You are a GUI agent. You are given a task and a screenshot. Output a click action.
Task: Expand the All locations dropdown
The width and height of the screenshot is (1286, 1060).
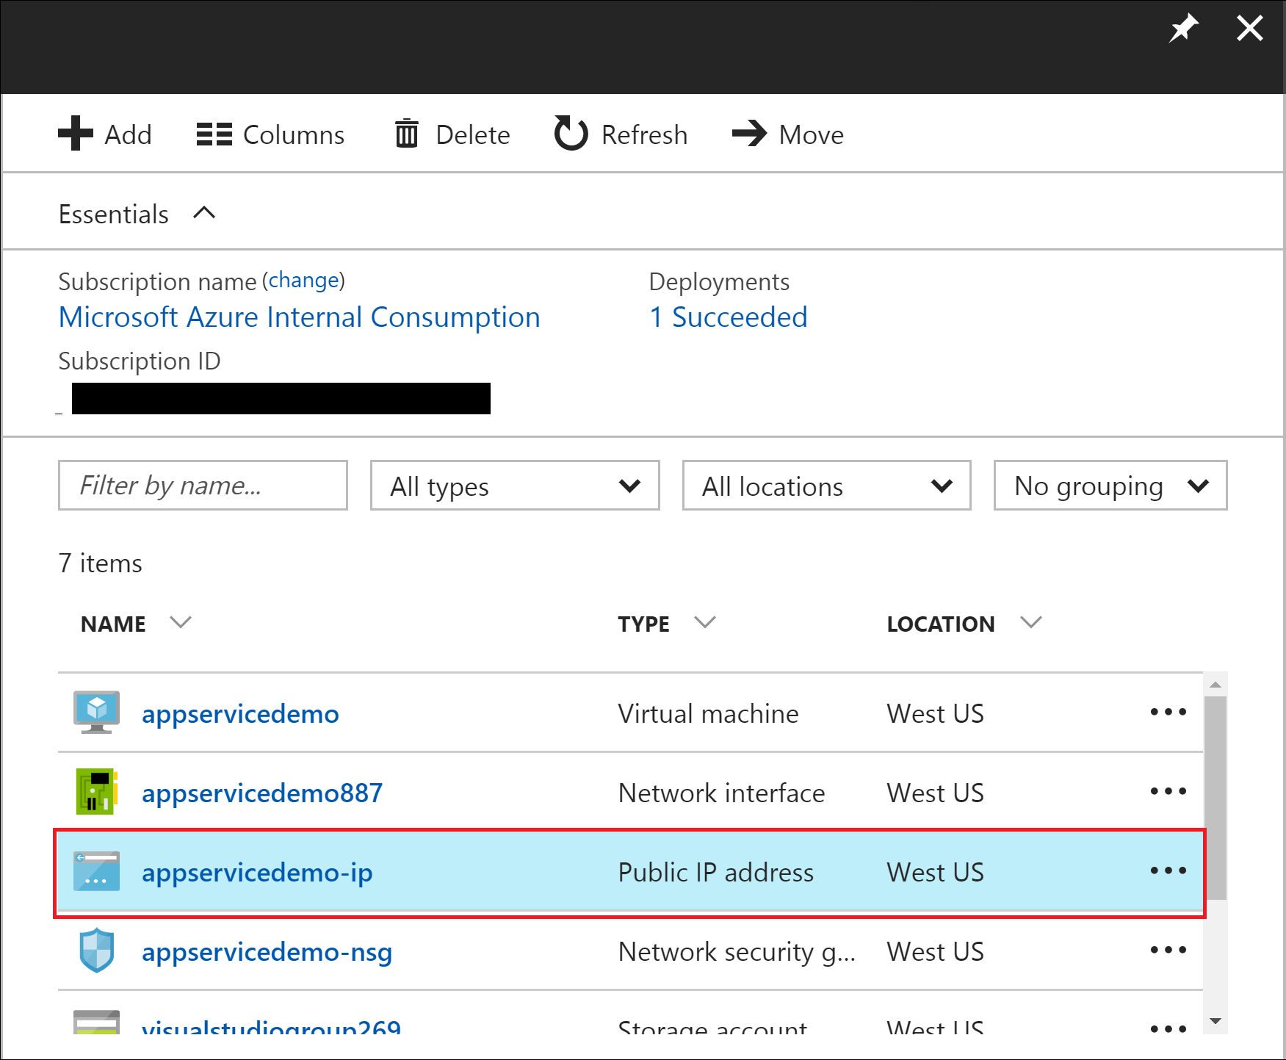[x=826, y=486]
